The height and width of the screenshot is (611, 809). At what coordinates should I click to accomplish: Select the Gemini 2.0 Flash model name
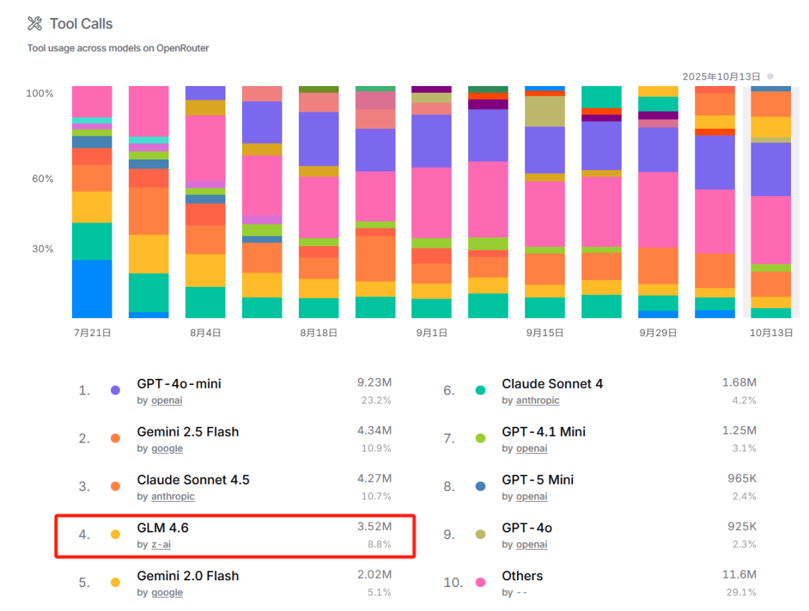pyautogui.click(x=188, y=575)
